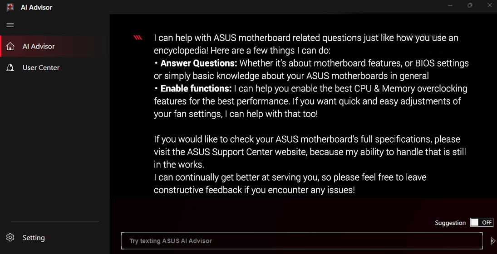Click the "AI Advisor" window title text
497x254 pixels.
(x=36, y=7)
